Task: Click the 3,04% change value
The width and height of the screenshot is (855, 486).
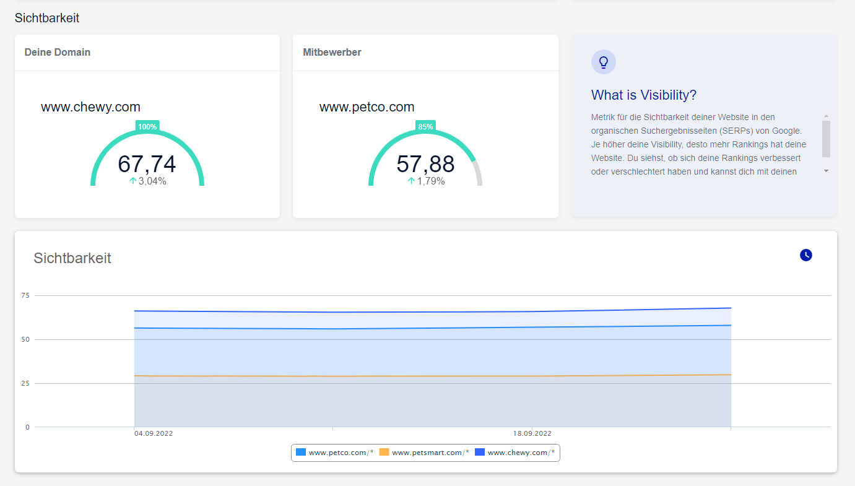Action: (x=152, y=181)
